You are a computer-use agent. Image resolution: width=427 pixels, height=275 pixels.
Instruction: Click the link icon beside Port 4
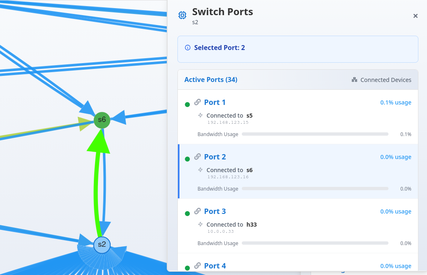click(x=197, y=266)
